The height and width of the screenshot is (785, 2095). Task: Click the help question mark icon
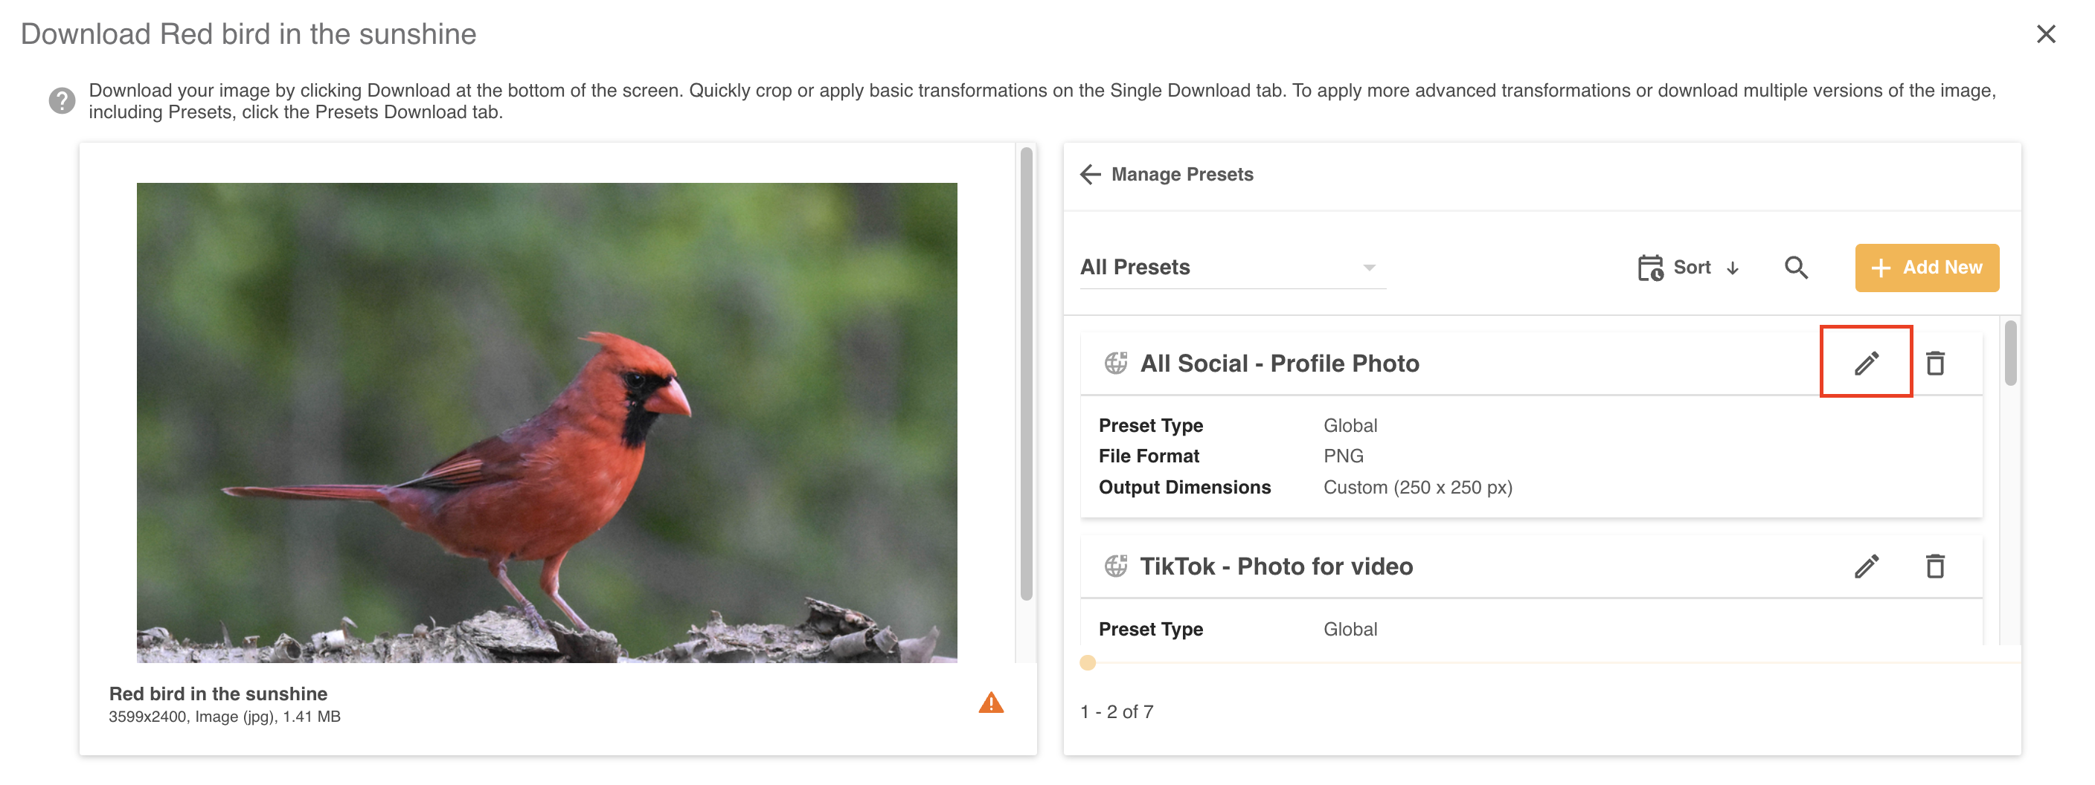(62, 101)
